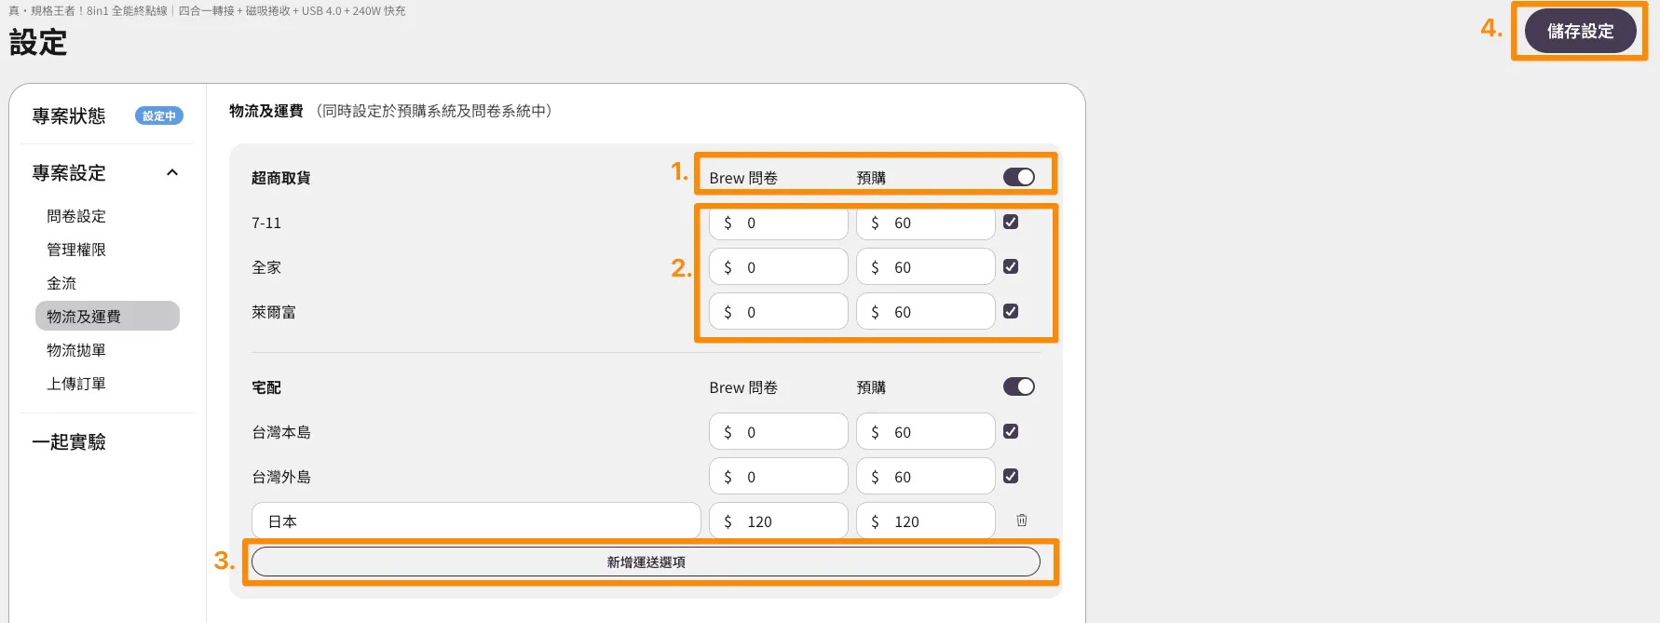This screenshot has height=623, width=1660.
Task: Go to 金流 settings page
Action: click(61, 283)
